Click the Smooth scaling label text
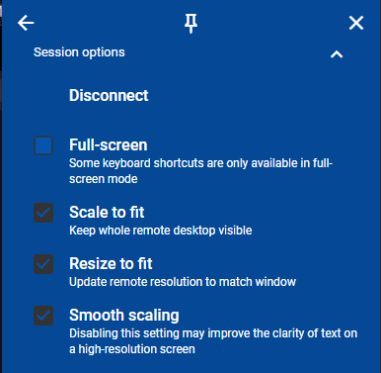 (124, 315)
